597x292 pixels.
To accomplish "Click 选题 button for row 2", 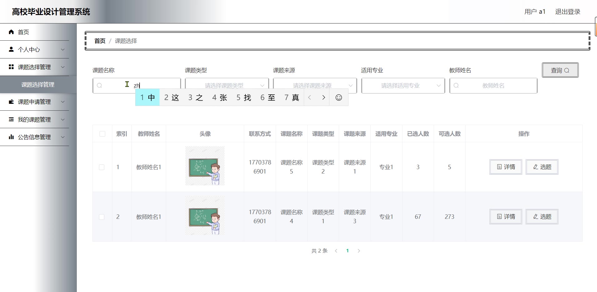I will pos(542,217).
